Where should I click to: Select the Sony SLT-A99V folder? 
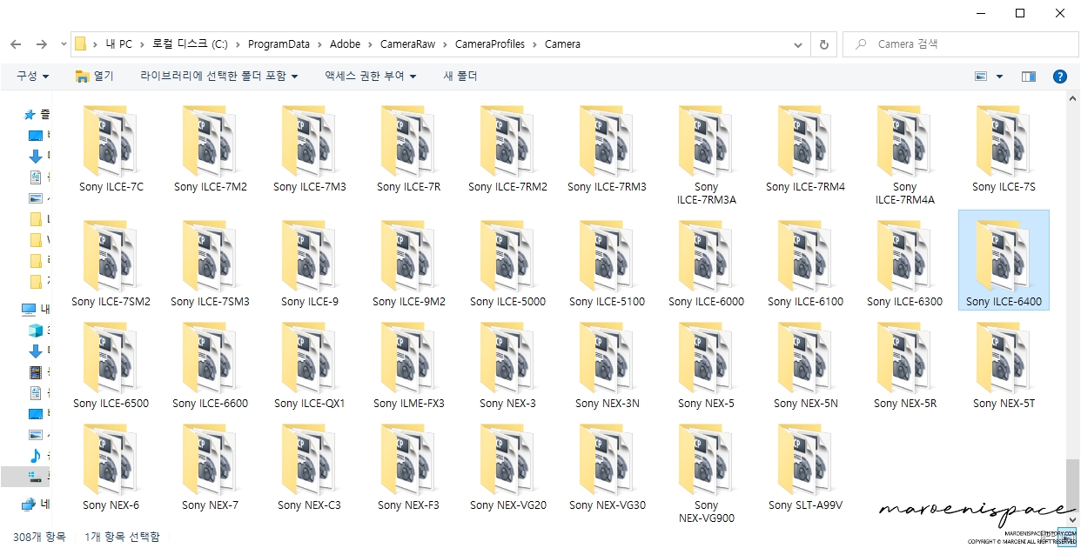pos(805,466)
